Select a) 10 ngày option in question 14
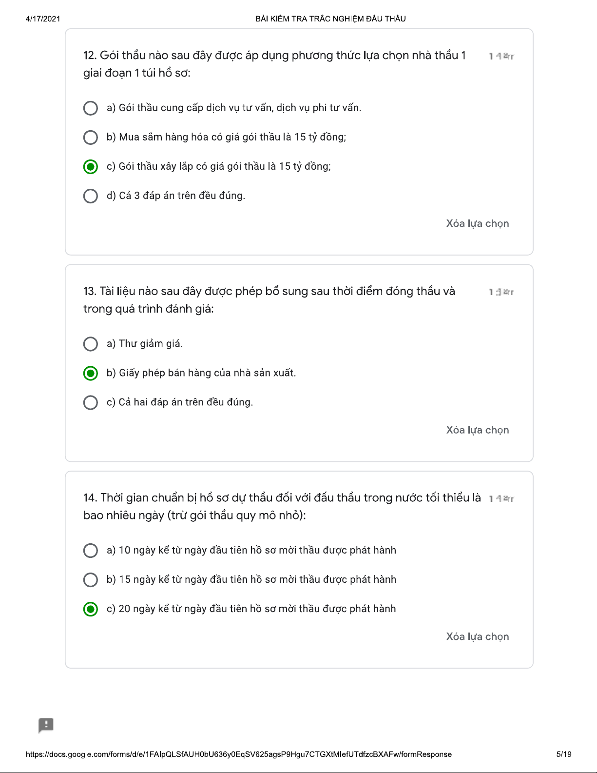Image resolution: width=597 pixels, height=773 pixels. 91,551
